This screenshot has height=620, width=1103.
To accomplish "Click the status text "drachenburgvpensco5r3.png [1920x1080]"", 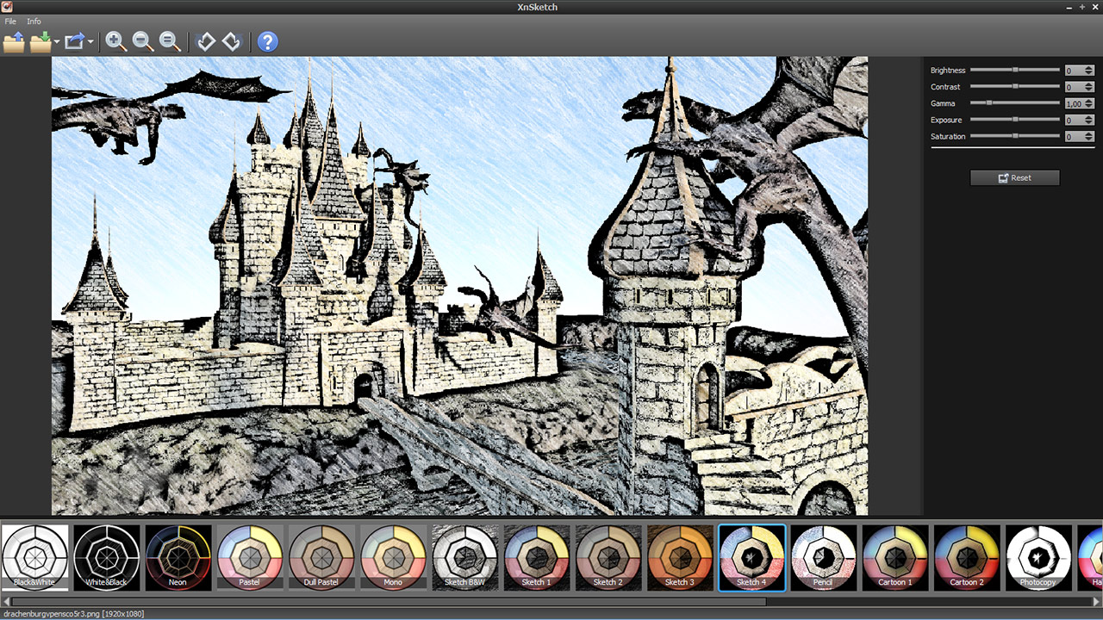I will point(72,613).
